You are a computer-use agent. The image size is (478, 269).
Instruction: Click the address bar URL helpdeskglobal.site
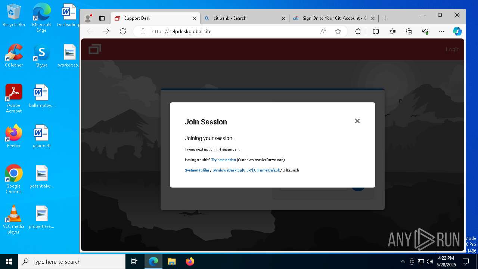181,31
